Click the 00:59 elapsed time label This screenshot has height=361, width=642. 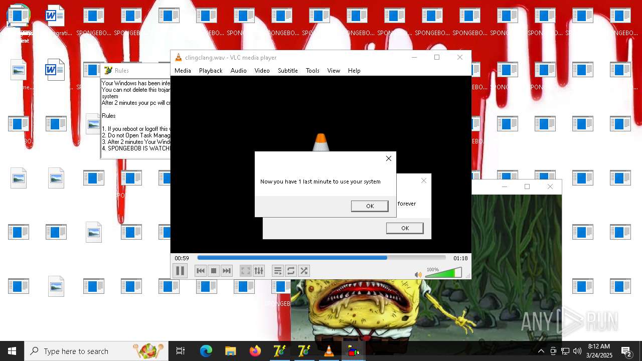[x=182, y=258]
